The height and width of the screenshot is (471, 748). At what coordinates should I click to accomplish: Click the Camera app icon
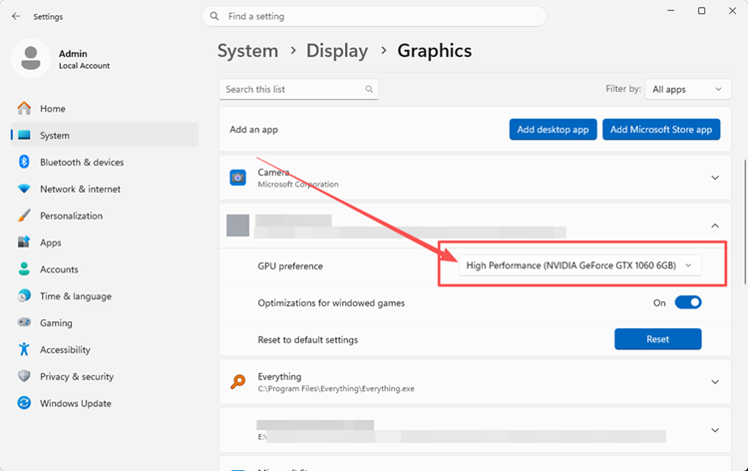pos(237,178)
